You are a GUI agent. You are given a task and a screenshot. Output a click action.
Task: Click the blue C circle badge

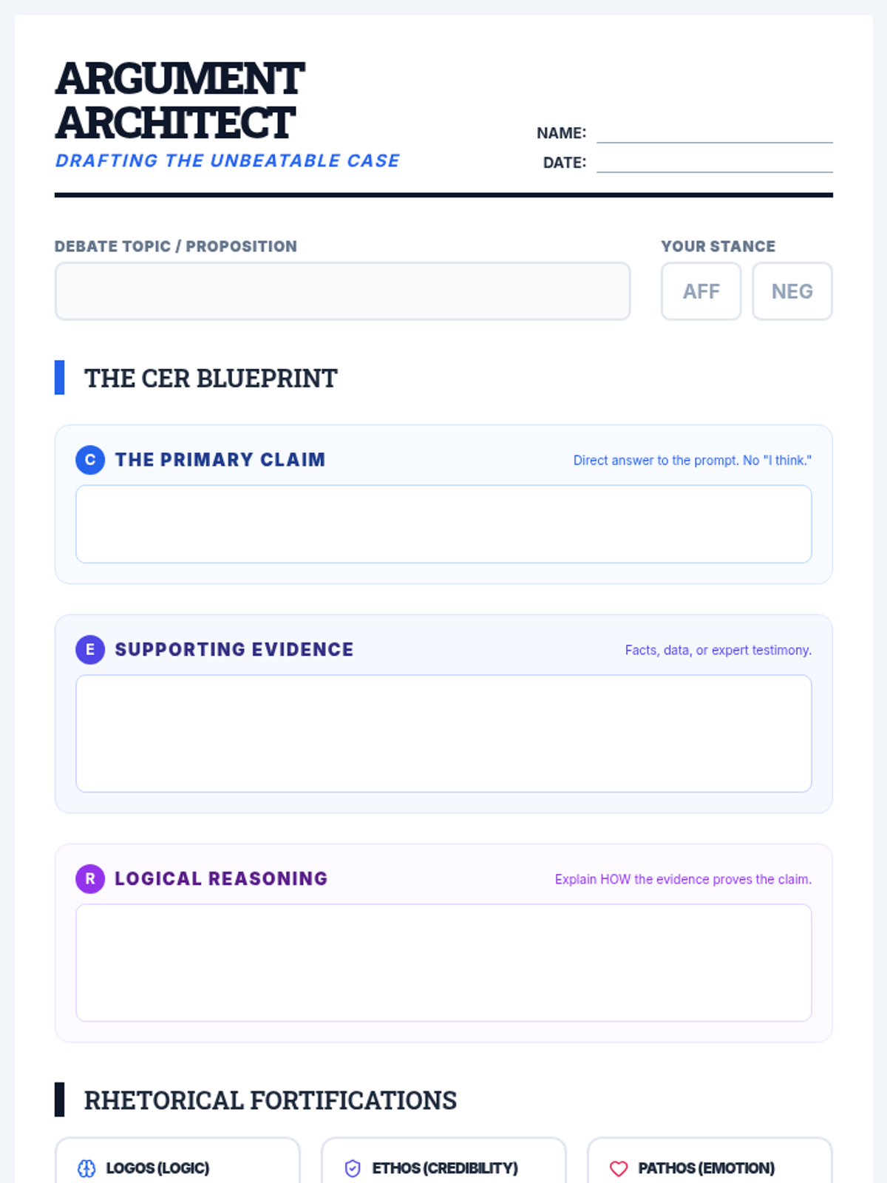pyautogui.click(x=90, y=460)
